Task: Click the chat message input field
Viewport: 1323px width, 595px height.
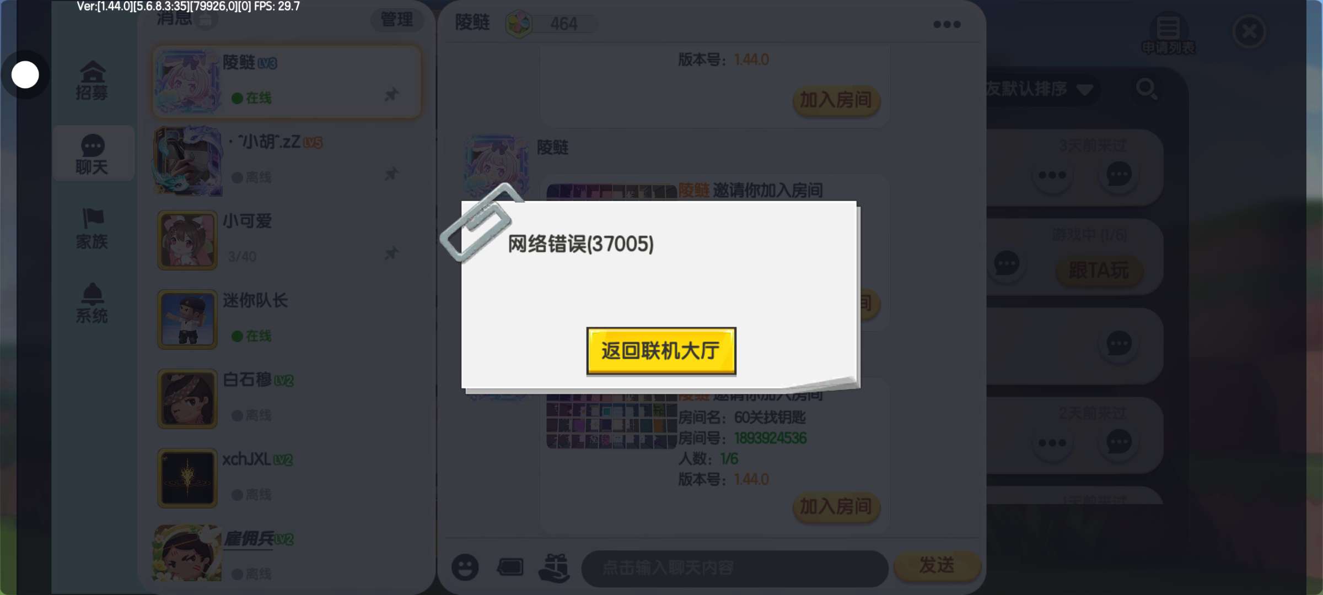Action: 734,567
